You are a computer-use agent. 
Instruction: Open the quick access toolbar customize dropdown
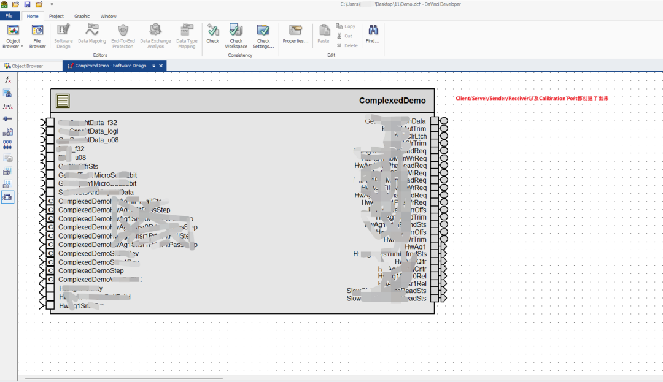pos(53,4)
